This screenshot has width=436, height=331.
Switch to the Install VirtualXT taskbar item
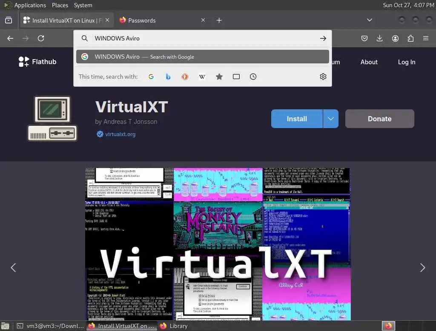(x=122, y=326)
